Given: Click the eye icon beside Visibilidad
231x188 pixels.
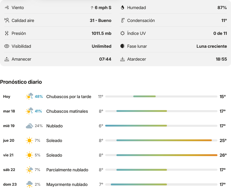Looking at the screenshot, I should pos(7,46).
